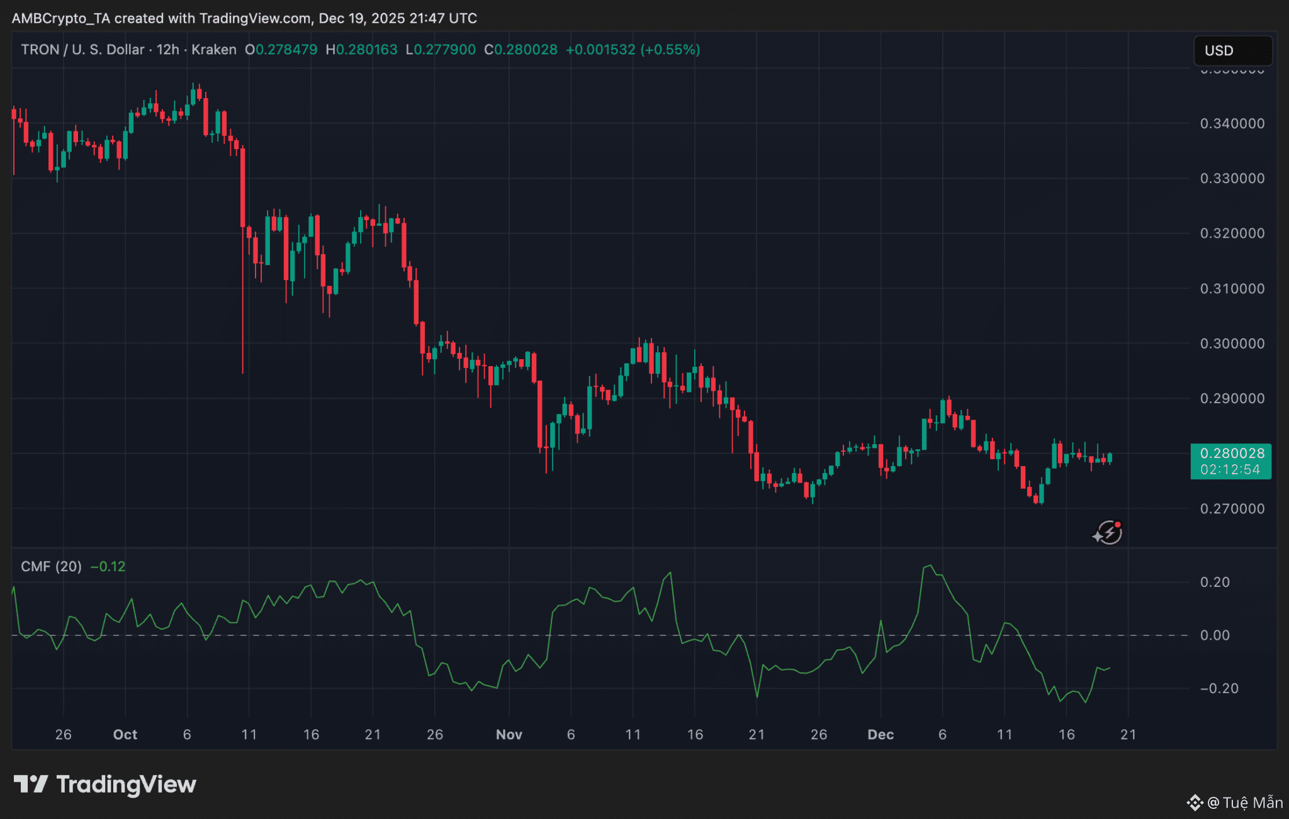The width and height of the screenshot is (1289, 819).
Task: Click the 0.340000 price scale label
Action: point(1232,123)
